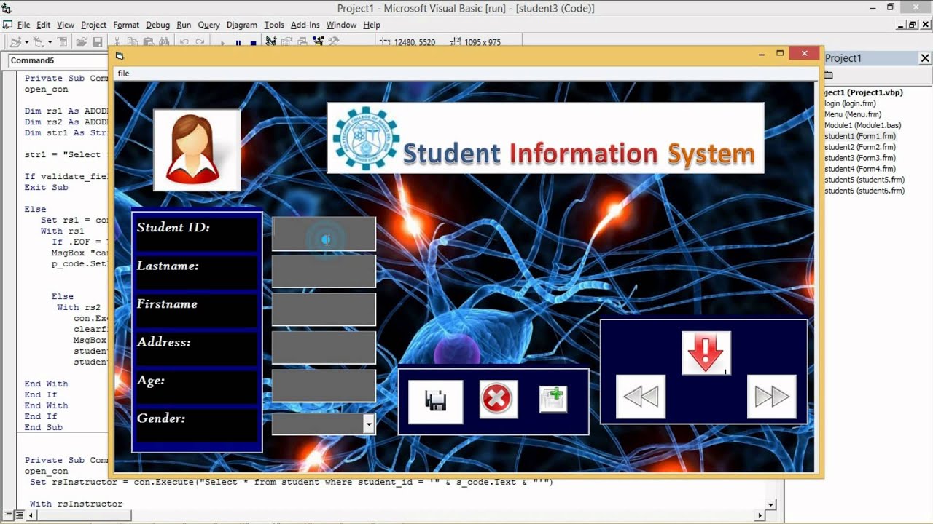933x524 pixels.
Task: Click the Cut scissors icon in the toolbar
Action: pyautogui.click(x=117, y=42)
